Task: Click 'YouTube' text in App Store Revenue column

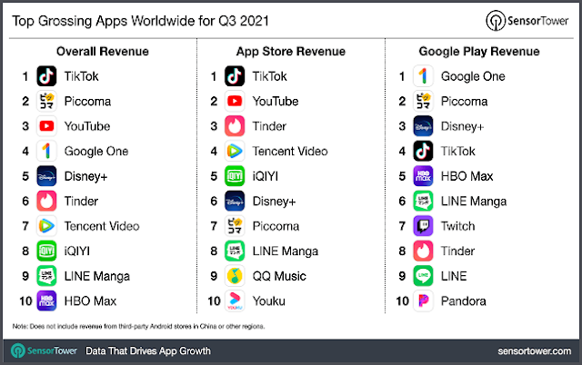Action: coord(276,102)
